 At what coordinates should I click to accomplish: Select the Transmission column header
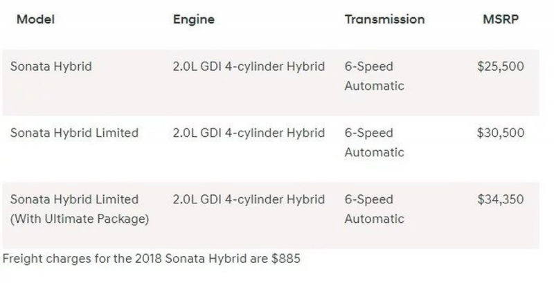[384, 19]
